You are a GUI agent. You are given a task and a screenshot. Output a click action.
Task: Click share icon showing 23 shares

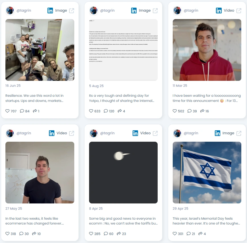tap(119, 233)
